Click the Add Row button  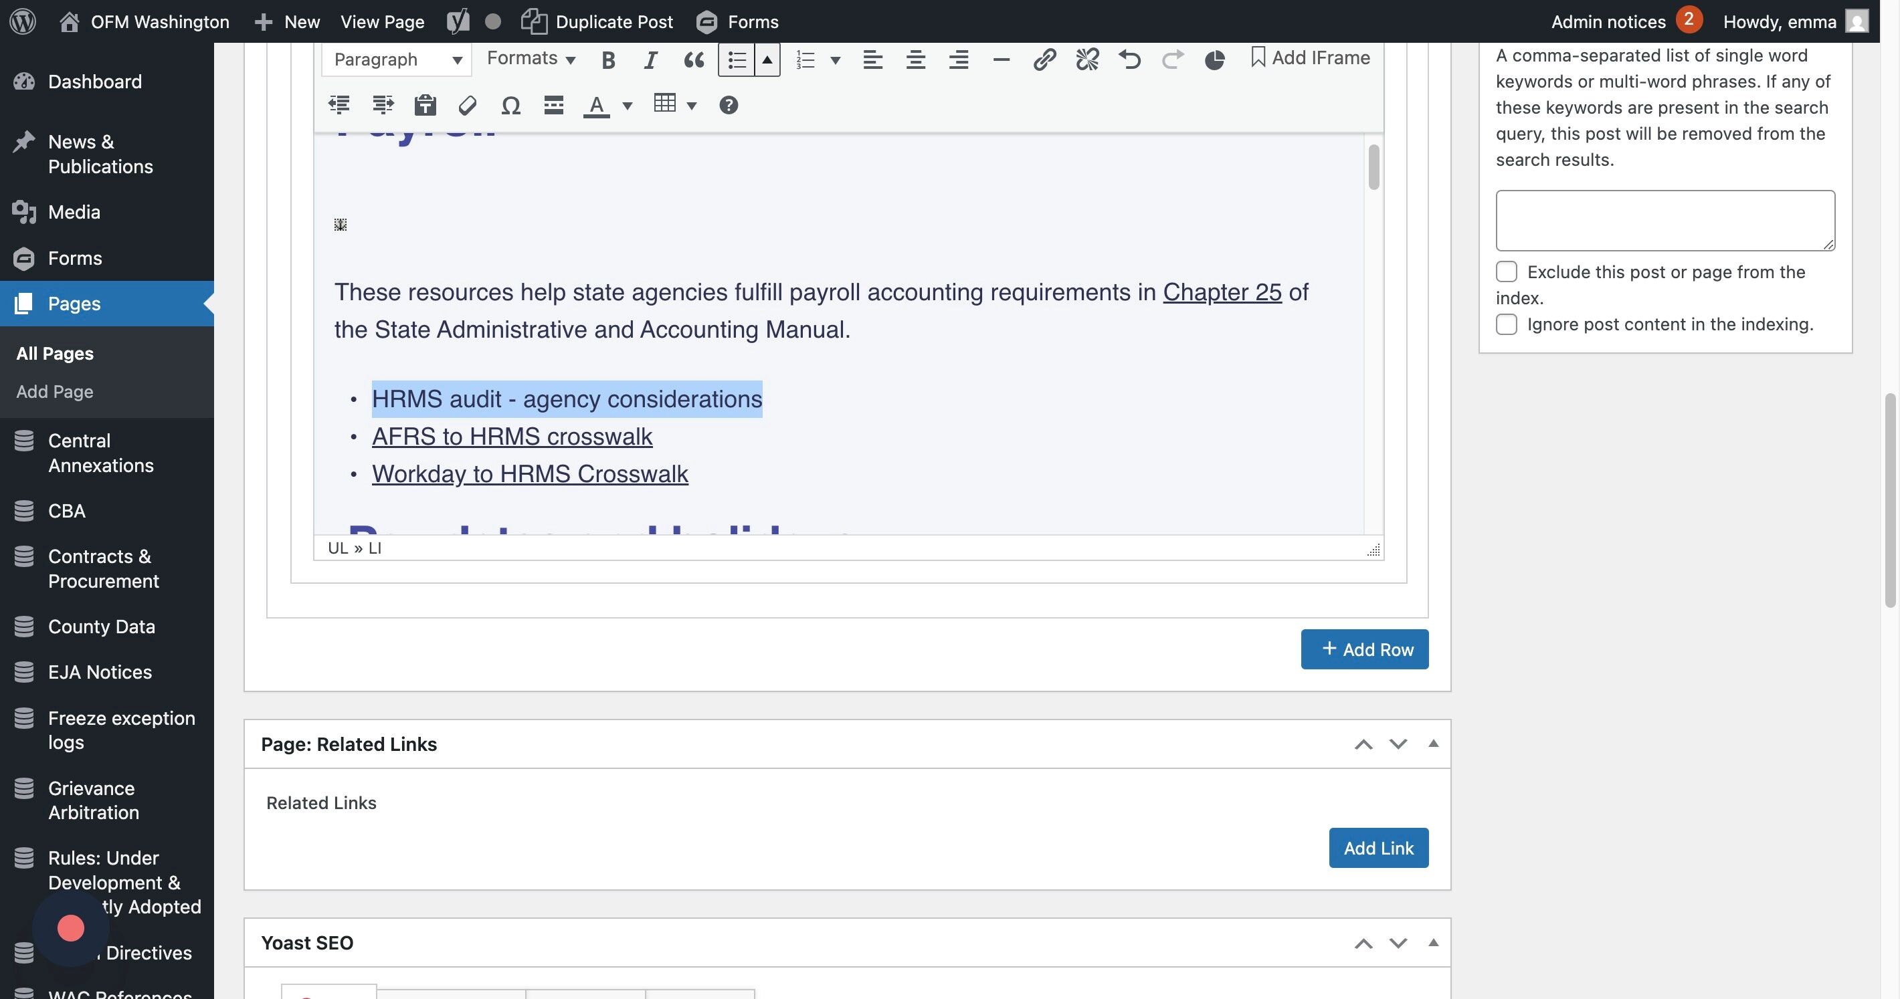(1363, 649)
